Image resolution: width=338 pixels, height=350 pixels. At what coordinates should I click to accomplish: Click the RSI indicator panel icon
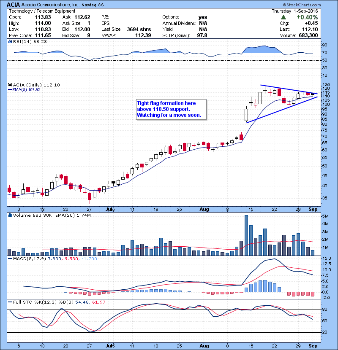(10, 41)
